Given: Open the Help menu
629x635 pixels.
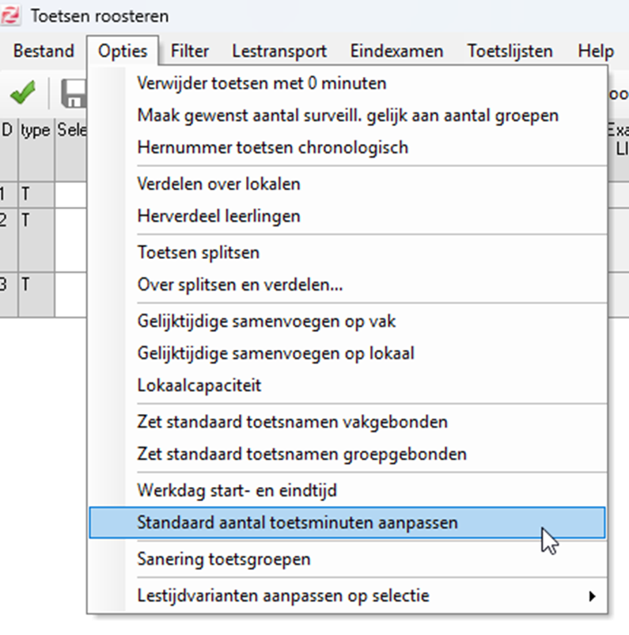Looking at the screenshot, I should pyautogui.click(x=596, y=51).
